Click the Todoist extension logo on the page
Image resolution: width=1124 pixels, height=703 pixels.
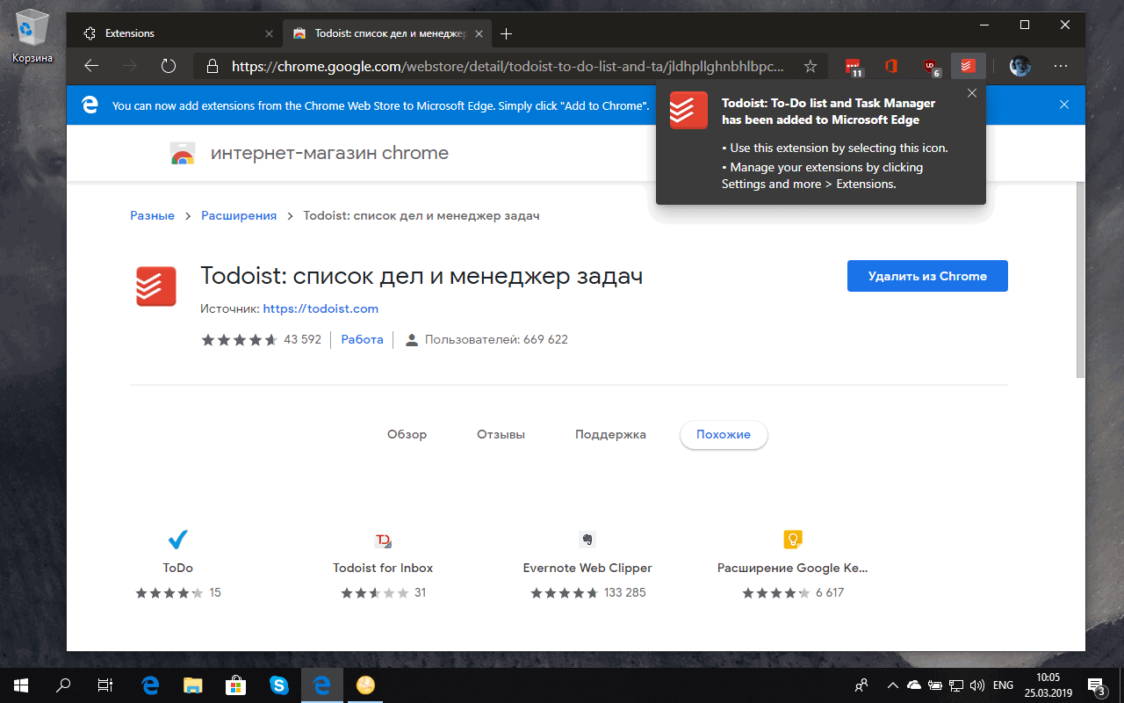[156, 286]
